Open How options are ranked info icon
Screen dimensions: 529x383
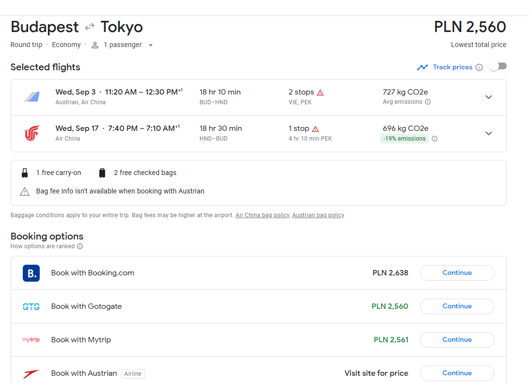(x=80, y=246)
